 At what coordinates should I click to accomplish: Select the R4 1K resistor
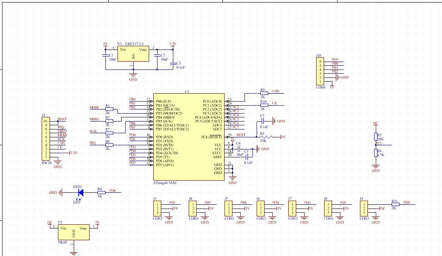click(101, 193)
